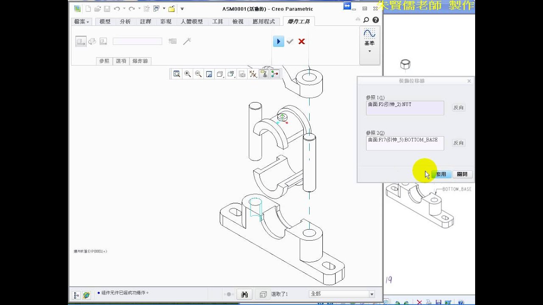Viewport: 543px width, 305px height.
Task: Click the Windows switch icon
Action: [156, 9]
